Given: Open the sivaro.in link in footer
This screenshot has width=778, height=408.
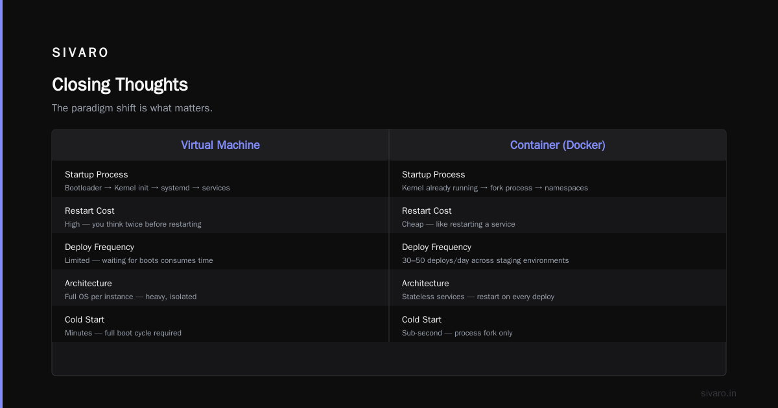Looking at the screenshot, I should [x=718, y=393].
